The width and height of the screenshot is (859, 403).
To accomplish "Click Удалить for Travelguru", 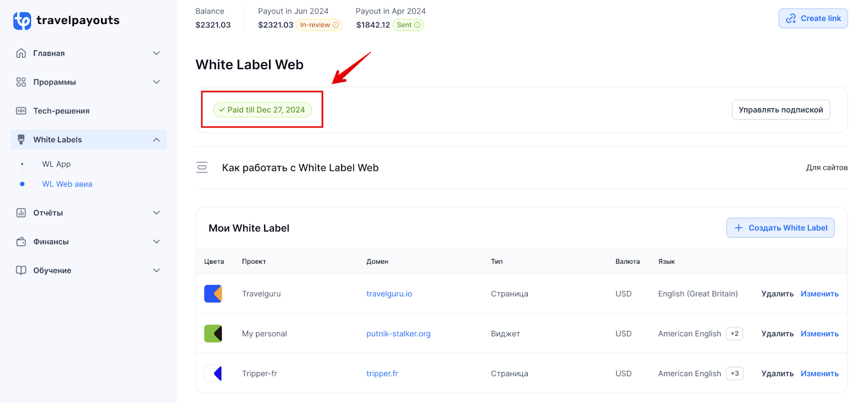I will tap(777, 294).
